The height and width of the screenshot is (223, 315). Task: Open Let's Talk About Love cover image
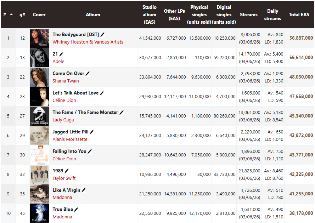pyautogui.click(x=39, y=97)
